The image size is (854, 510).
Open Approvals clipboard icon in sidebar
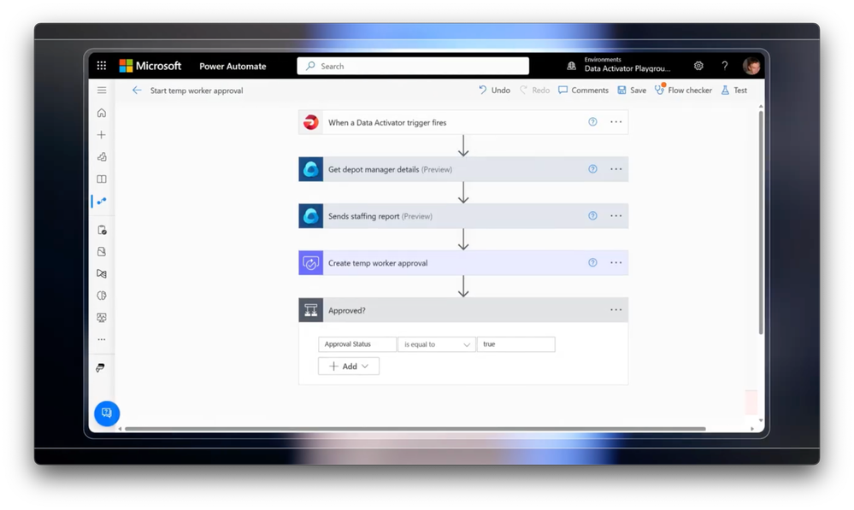(102, 230)
